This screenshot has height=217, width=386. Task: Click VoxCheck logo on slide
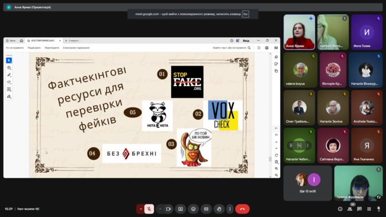pos(223,115)
